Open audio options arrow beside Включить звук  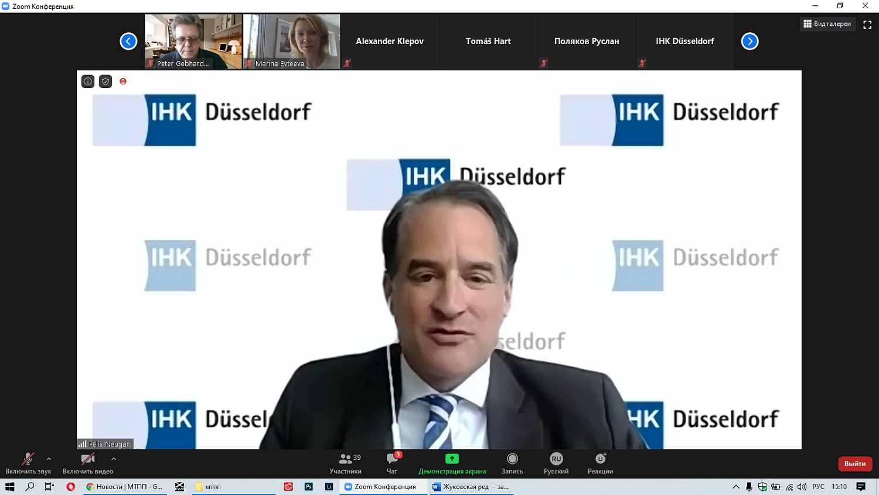coord(49,459)
